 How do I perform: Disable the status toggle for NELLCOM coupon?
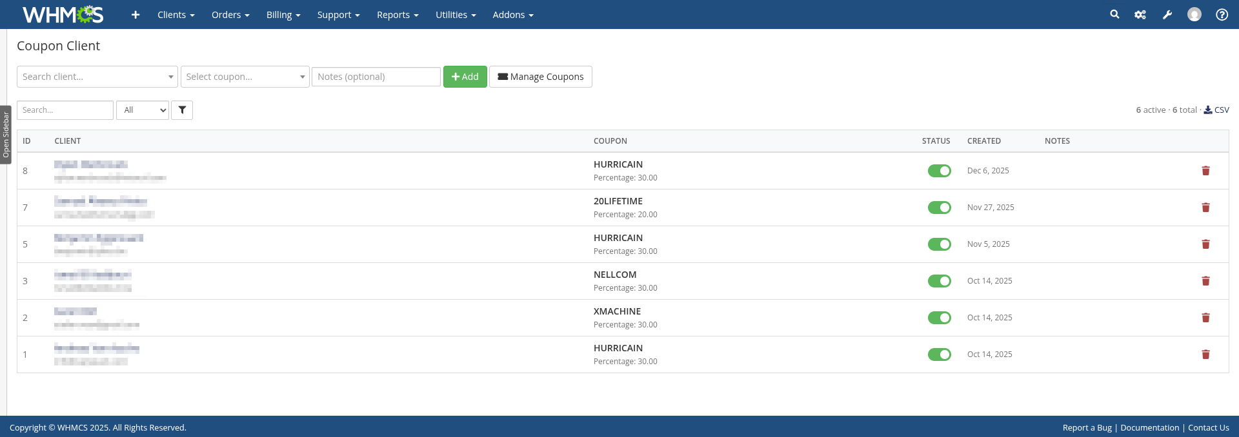click(939, 281)
